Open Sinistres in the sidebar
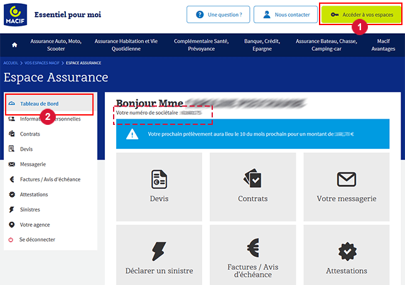 [30, 210]
